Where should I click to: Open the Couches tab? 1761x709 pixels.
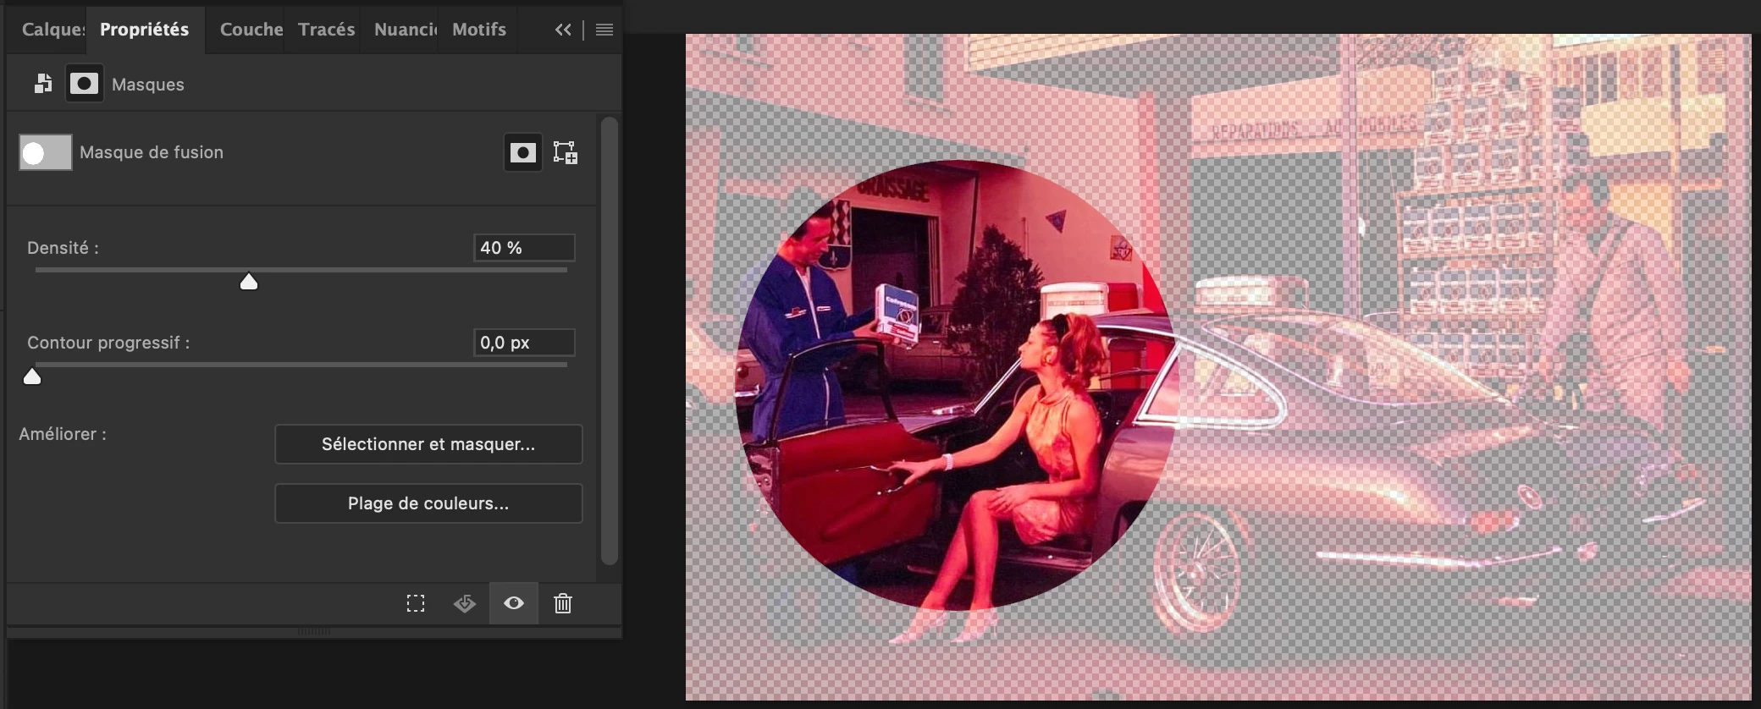pyautogui.click(x=251, y=30)
